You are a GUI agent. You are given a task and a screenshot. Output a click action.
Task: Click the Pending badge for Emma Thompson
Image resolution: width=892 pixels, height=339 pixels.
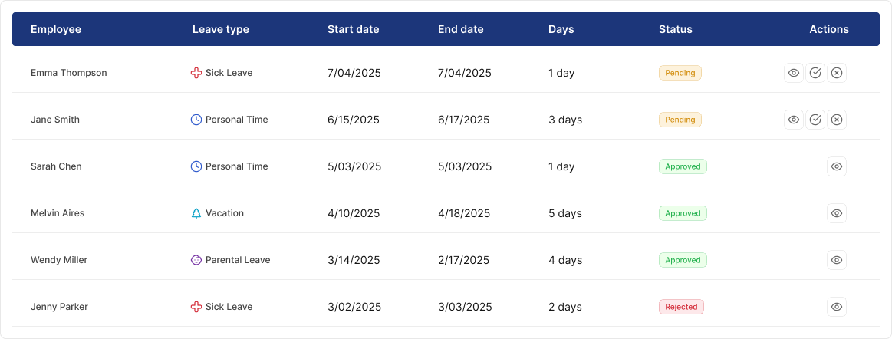coord(680,73)
